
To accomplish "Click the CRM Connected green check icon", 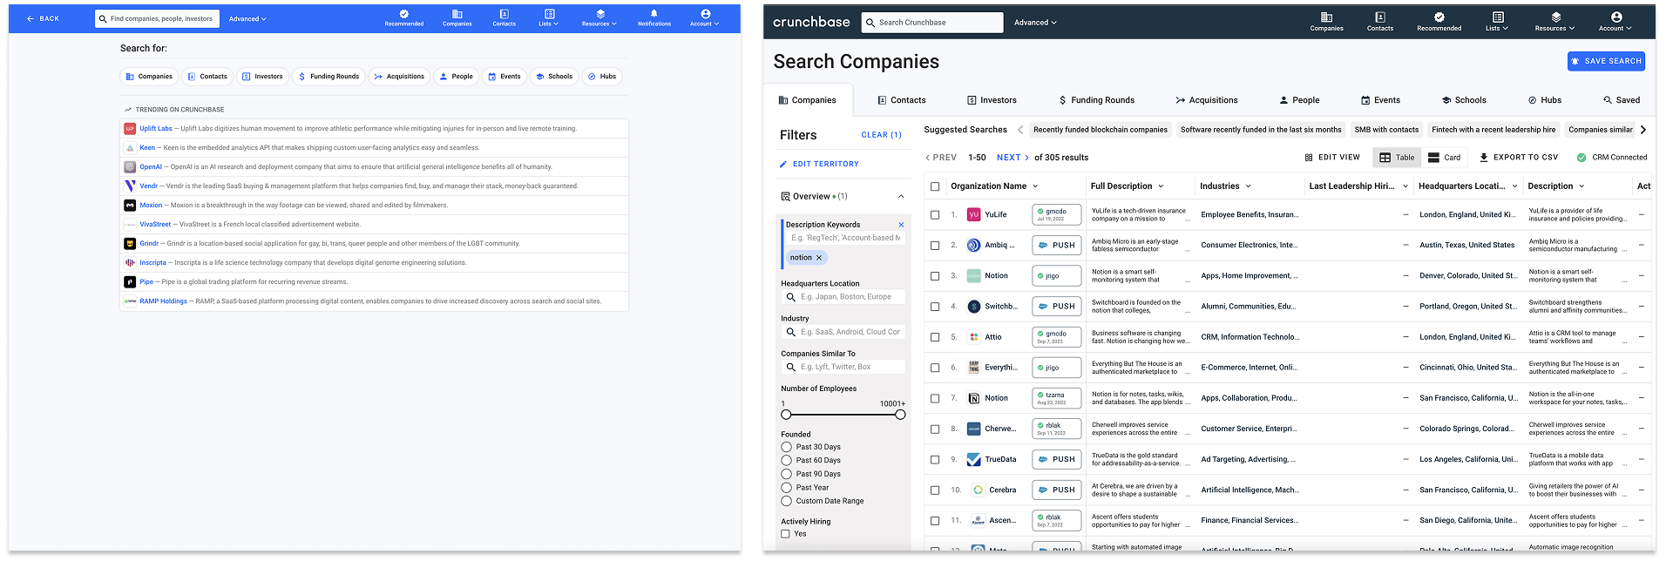I will (1582, 158).
